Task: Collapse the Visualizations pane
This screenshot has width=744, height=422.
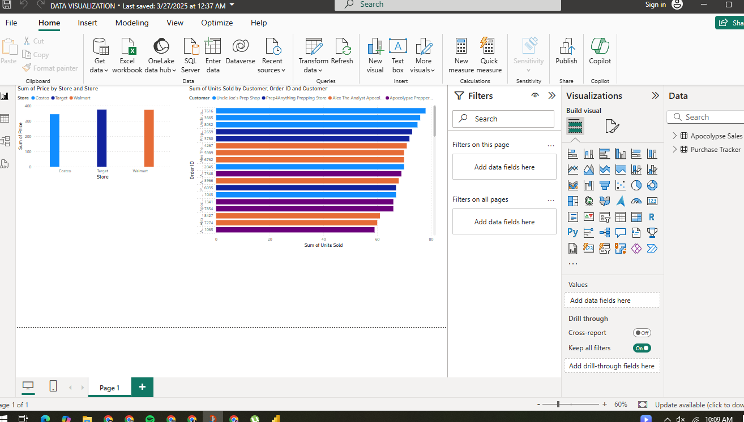Action: click(x=656, y=95)
